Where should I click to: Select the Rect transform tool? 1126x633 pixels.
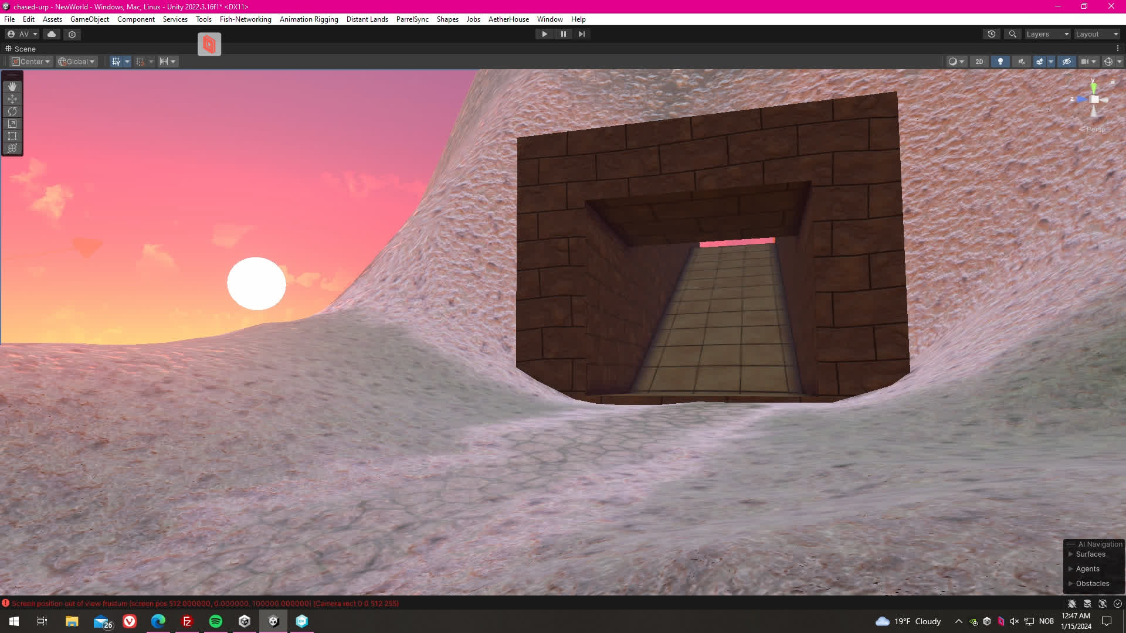click(12, 136)
